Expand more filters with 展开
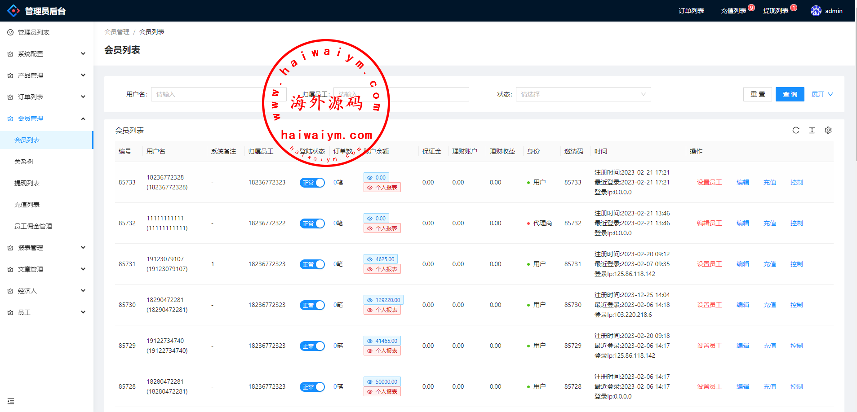Screen dimensions: 857x412 [x=821, y=94]
